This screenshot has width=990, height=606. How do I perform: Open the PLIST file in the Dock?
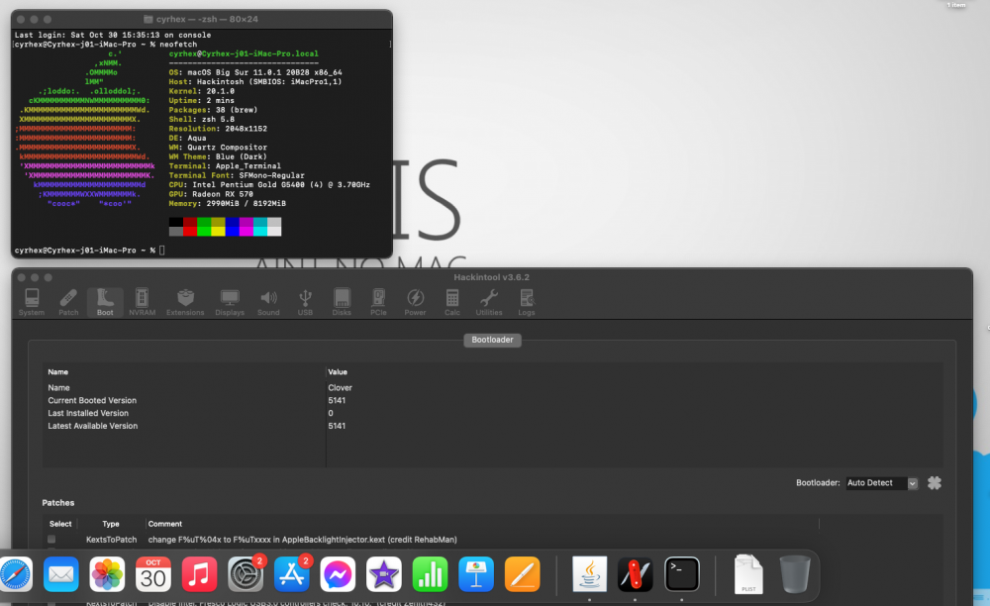tap(748, 574)
